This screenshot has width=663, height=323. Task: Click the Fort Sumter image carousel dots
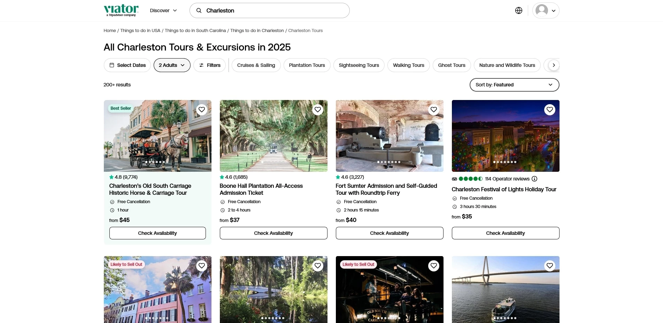(389, 162)
